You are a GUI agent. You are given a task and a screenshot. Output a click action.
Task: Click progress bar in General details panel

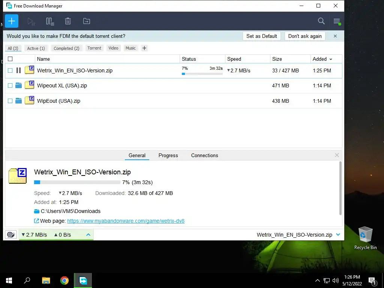pos(77,182)
